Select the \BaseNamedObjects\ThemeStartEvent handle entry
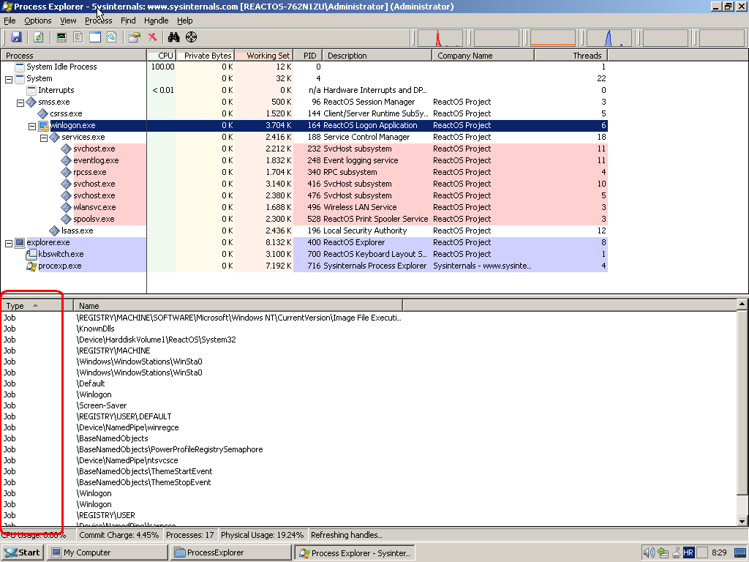Viewport: 749px width, 562px height. 369,472
